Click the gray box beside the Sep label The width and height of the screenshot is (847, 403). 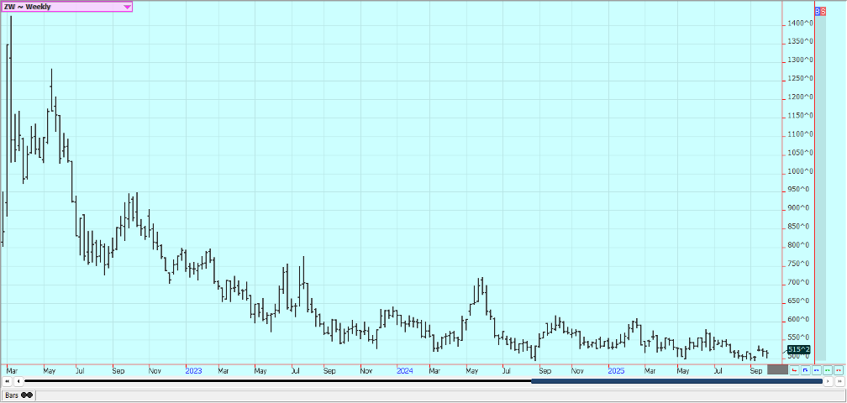777,370
